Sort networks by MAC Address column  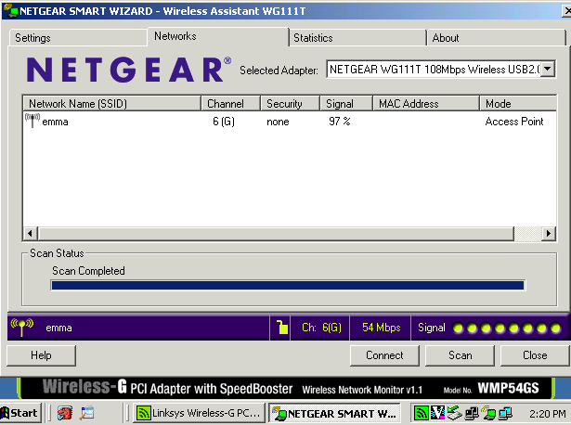pyautogui.click(x=426, y=104)
